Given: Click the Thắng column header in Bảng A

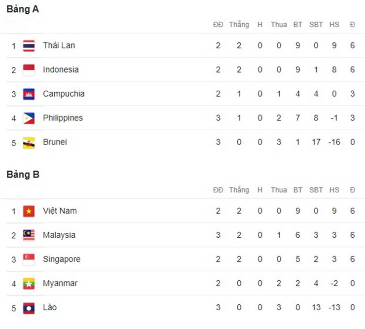Looking at the screenshot, I should [239, 25].
